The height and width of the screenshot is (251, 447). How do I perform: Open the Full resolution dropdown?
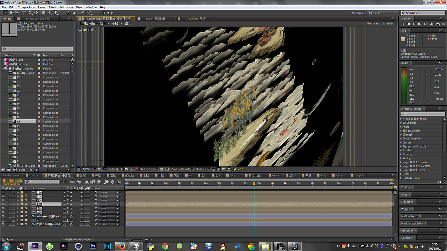point(150,169)
